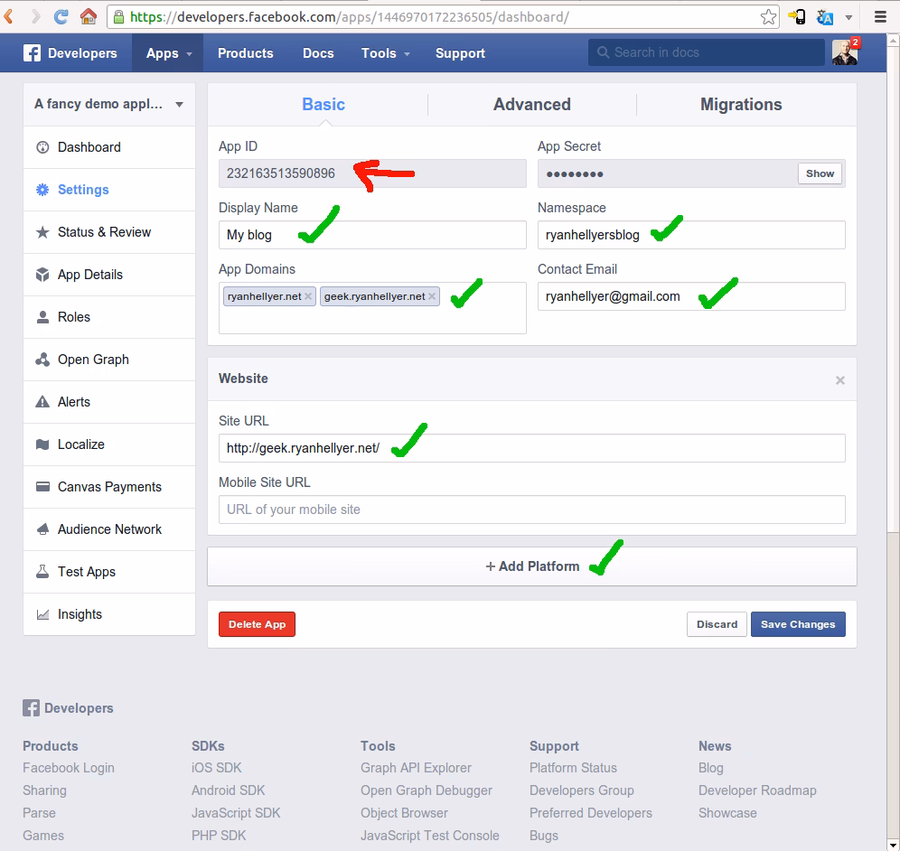
Task: Click the Site URL field
Action: pyautogui.click(x=531, y=448)
